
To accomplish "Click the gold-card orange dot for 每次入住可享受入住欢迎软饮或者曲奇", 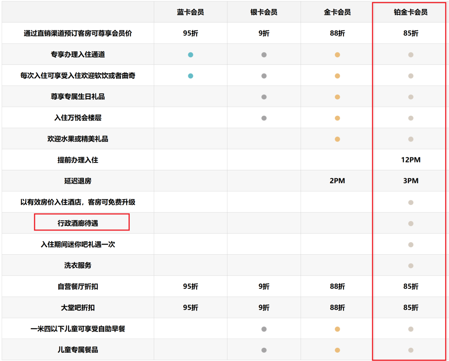I will pyautogui.click(x=337, y=76).
